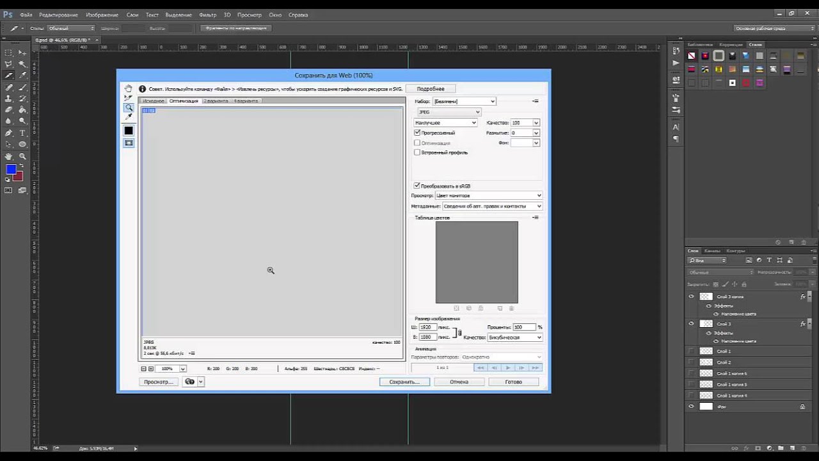Hide the Слой 3 layer

[691, 324]
